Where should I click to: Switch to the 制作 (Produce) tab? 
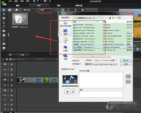(x=59, y=5)
